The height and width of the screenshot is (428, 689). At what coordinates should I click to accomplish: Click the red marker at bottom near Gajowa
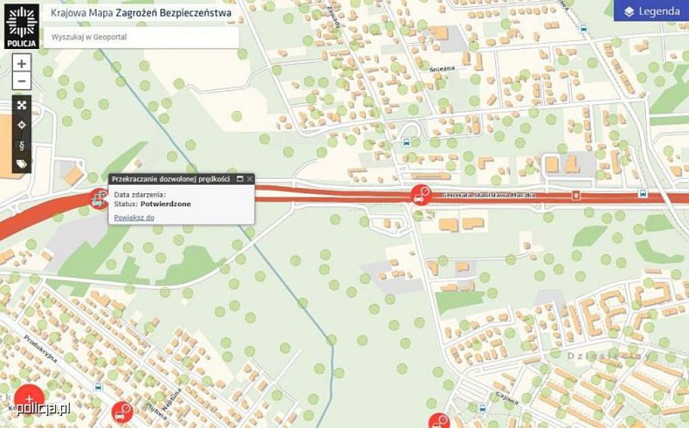[439, 421]
